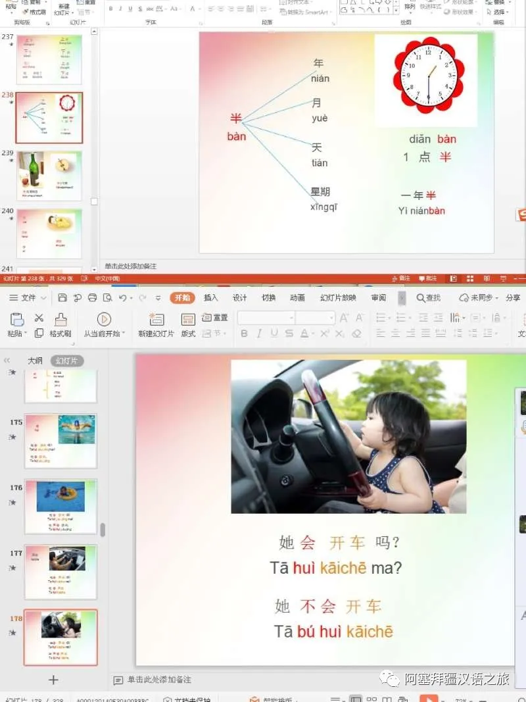Toggle subscript X₂ in WPS ribbon
This screenshot has width=526, height=702.
point(340,334)
